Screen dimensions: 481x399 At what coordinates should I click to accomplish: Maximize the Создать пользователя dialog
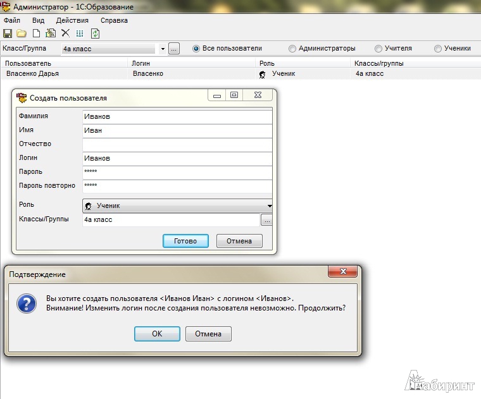coord(234,95)
